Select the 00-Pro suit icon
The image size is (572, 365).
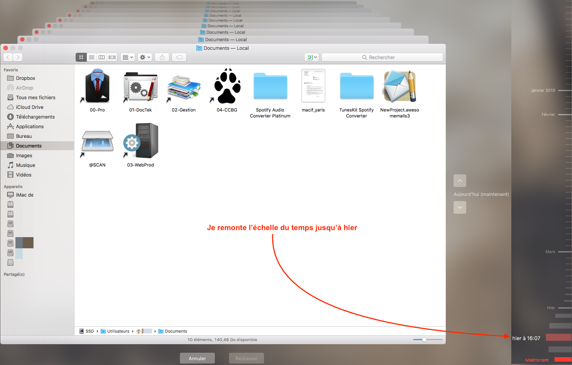click(97, 86)
